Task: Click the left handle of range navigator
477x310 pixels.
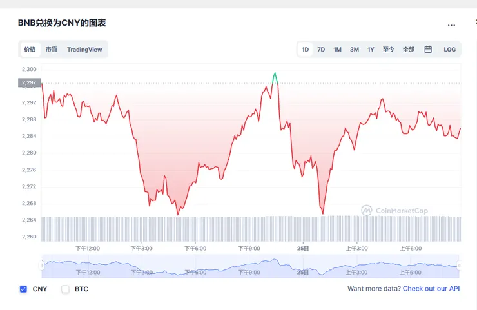Action: click(x=42, y=265)
